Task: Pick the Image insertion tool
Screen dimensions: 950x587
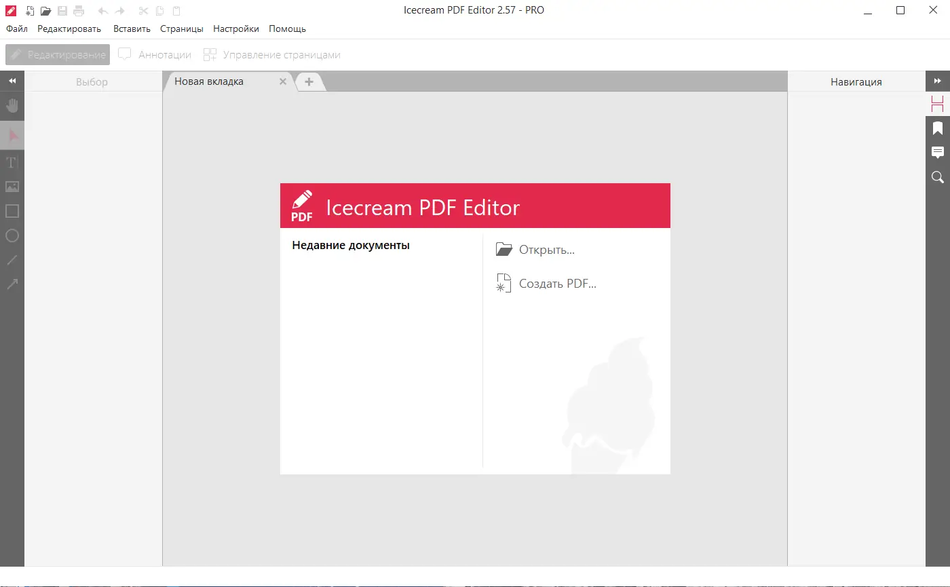Action: pyautogui.click(x=12, y=187)
